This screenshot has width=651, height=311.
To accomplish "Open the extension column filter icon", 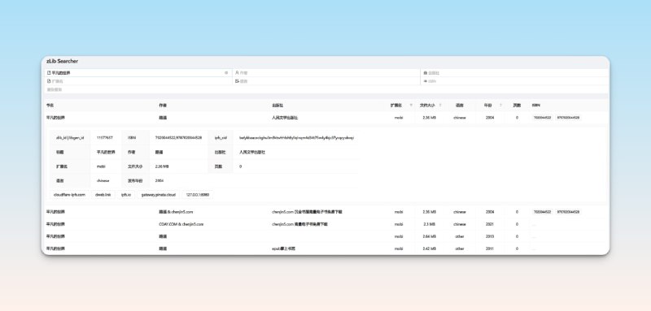I will coord(411,106).
